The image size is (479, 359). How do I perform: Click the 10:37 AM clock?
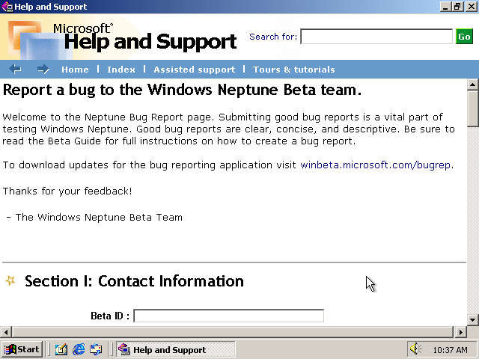point(450,350)
